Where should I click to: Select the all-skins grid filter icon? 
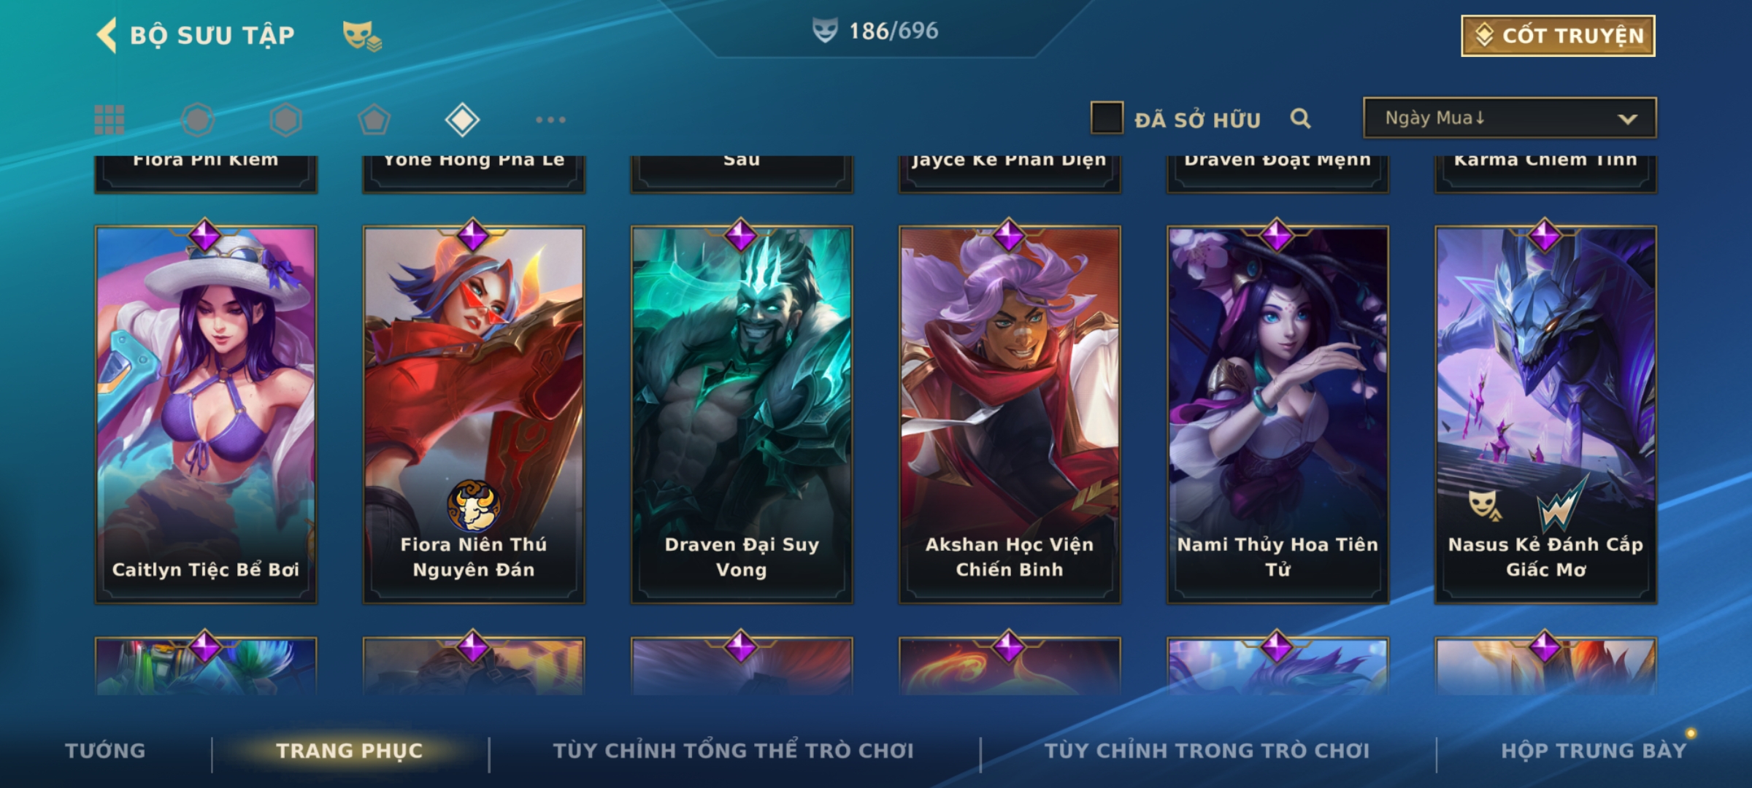109,120
